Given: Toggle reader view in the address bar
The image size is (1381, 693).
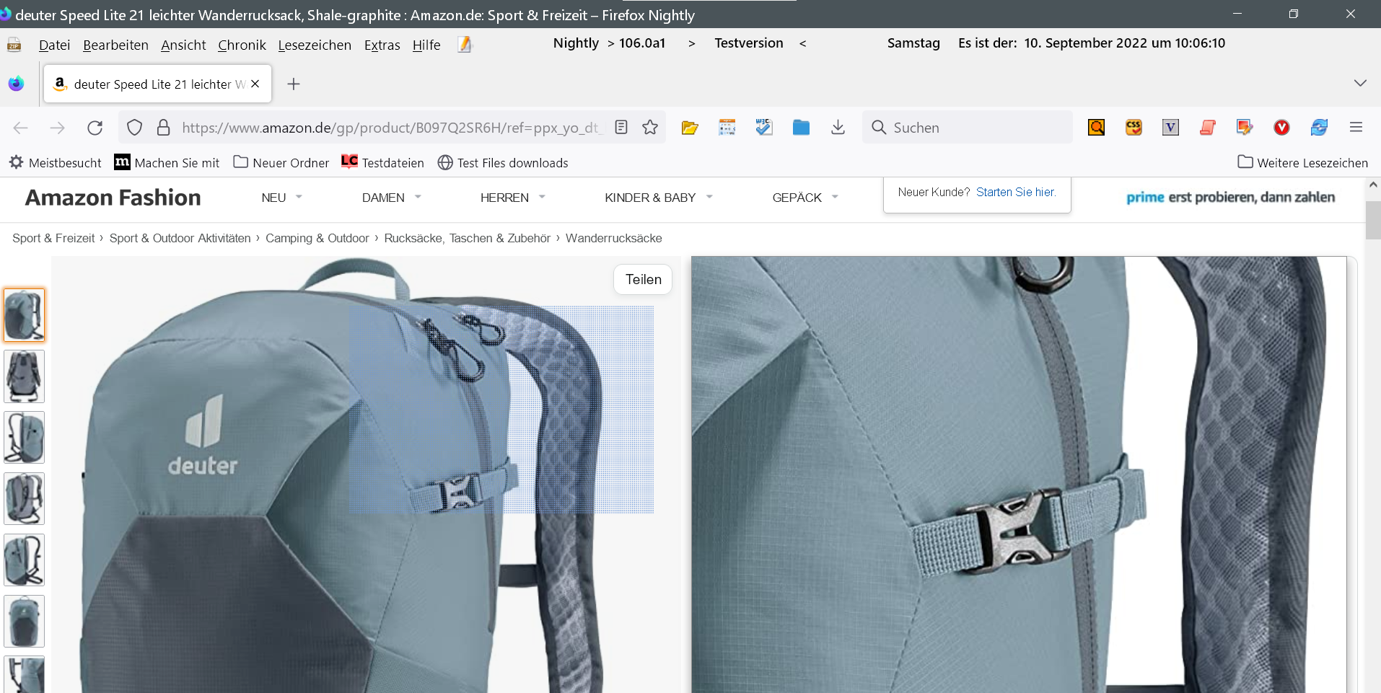Looking at the screenshot, I should click(x=621, y=128).
